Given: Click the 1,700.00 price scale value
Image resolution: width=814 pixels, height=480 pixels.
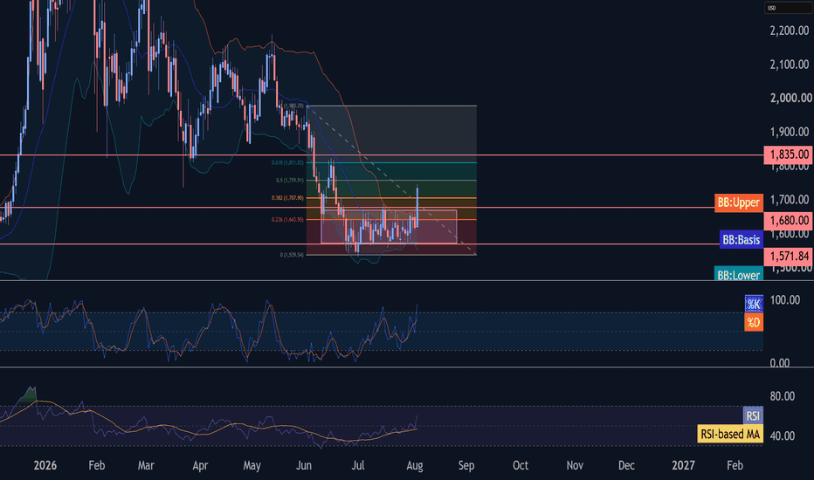Looking at the screenshot, I should point(789,200).
